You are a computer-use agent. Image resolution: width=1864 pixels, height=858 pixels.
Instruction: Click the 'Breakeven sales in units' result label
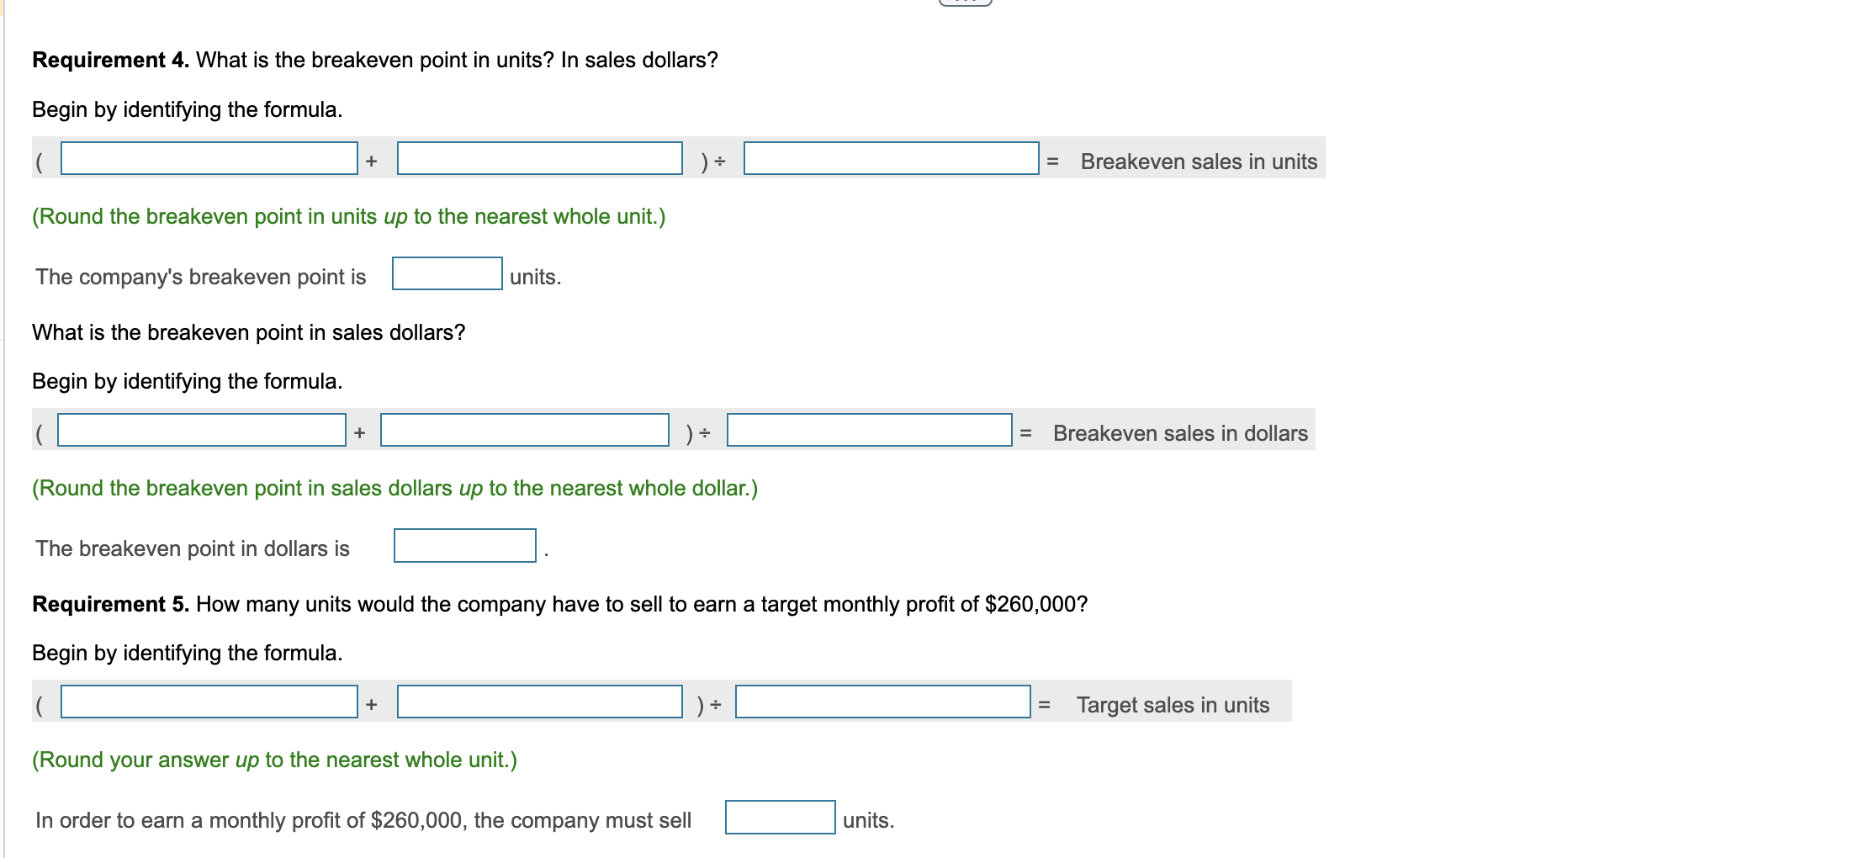[1199, 162]
